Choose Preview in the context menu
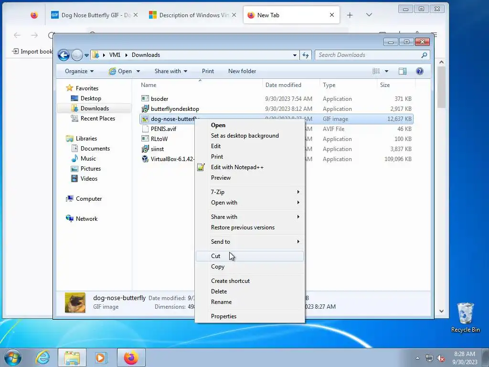This screenshot has height=367, width=489. (249, 178)
